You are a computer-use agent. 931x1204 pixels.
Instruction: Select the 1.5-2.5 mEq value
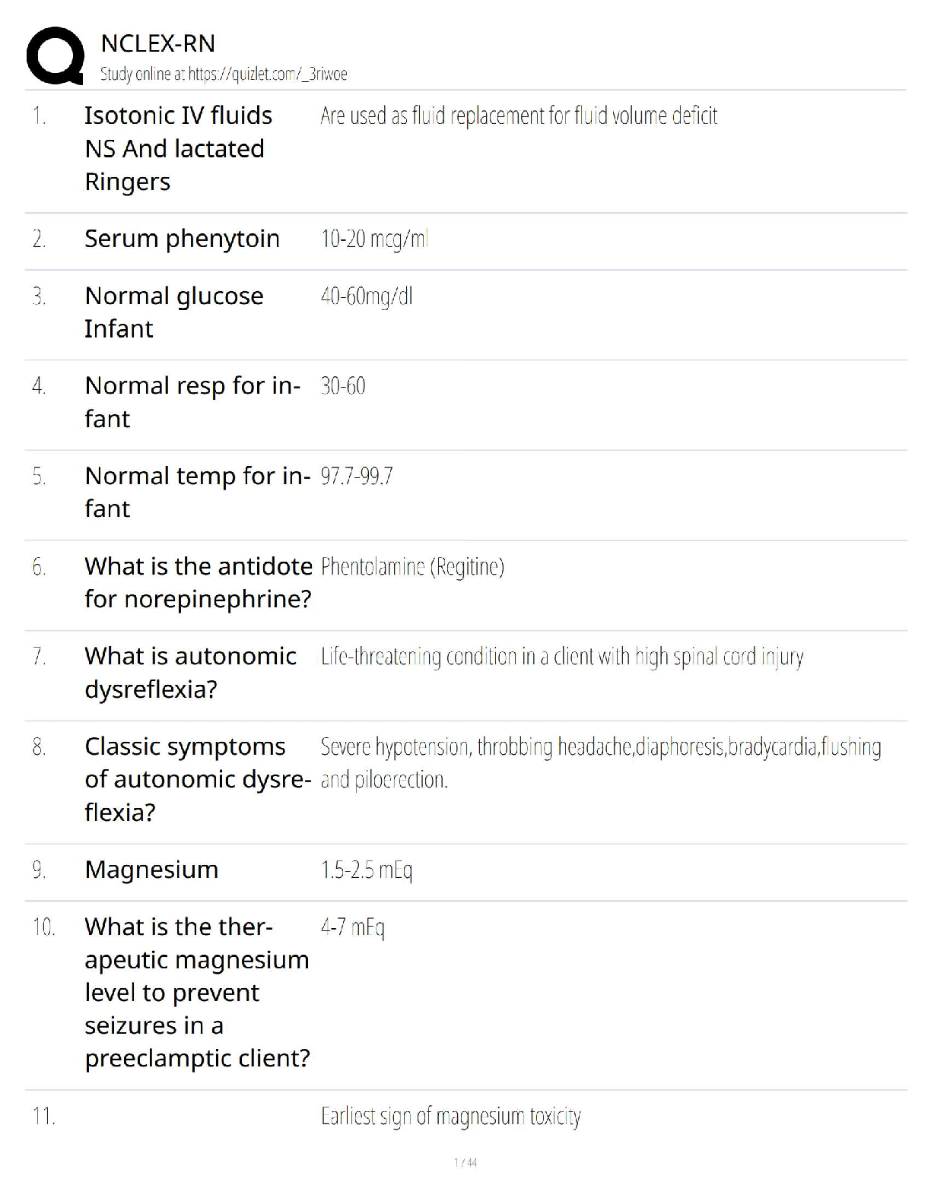(x=366, y=870)
